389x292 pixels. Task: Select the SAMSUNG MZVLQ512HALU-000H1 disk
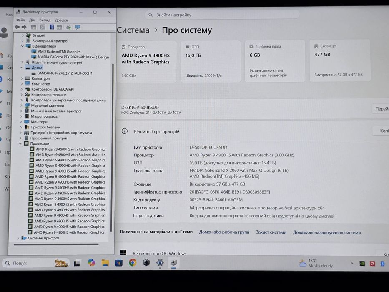pyautogui.click(x=65, y=73)
